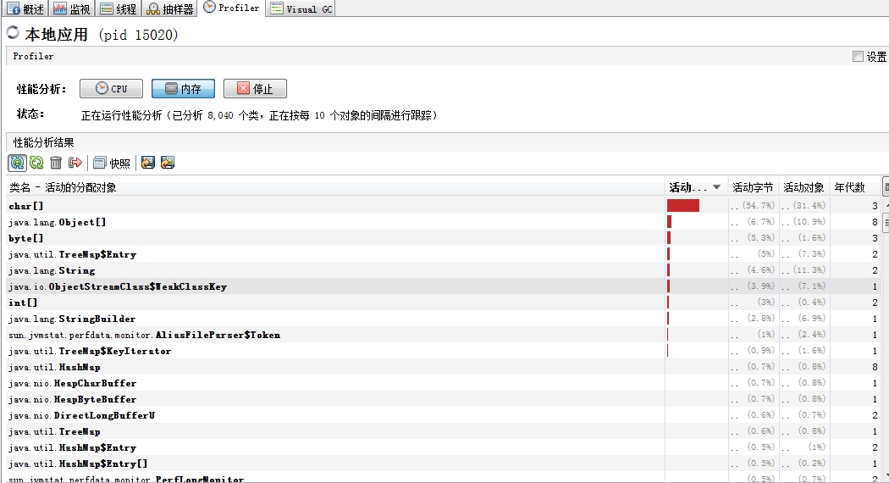Viewport: 889px width, 483px height.
Task: Select the Profiler tab
Action: (231, 8)
